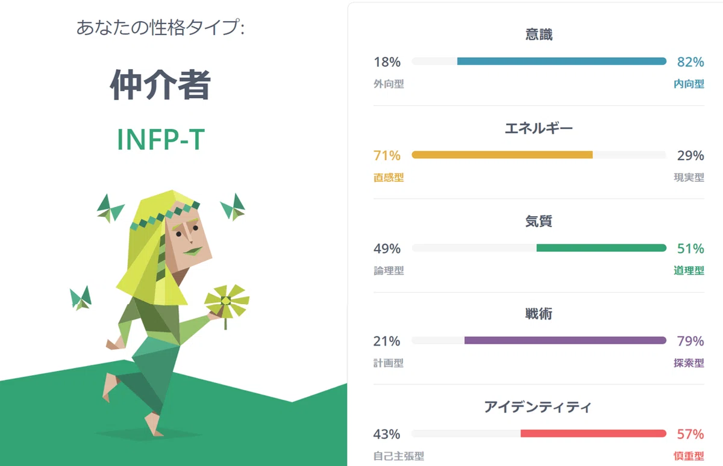Viewport: 723px width, 466px height.
Task: Click the 直感型 label
Action: point(389,178)
